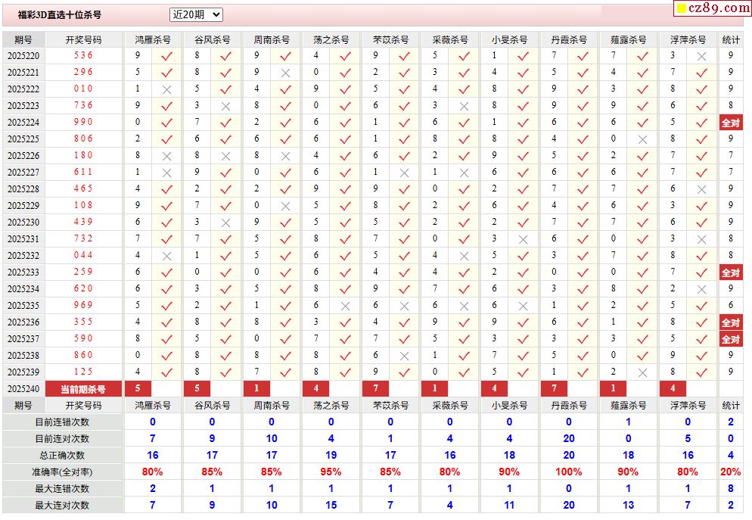This screenshot has width=752, height=520.
Task: Click the X mark under 浮萍杀号 in row 2025231
Action: point(701,239)
